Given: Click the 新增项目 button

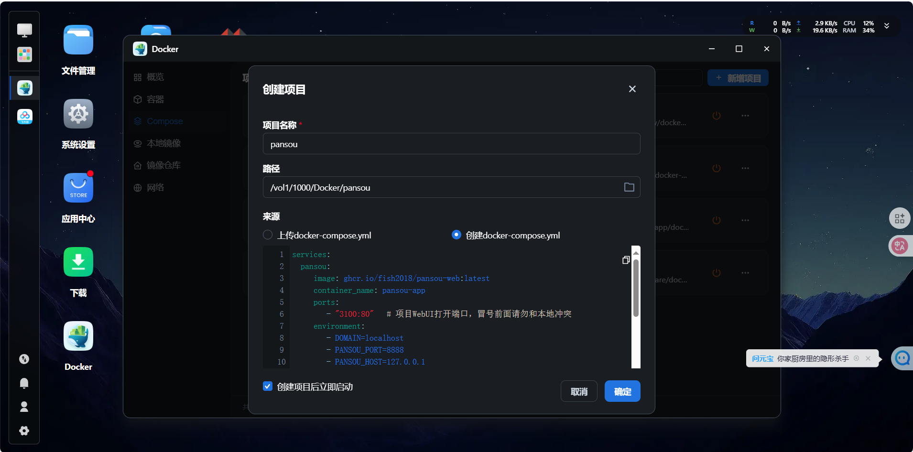Looking at the screenshot, I should pos(738,78).
